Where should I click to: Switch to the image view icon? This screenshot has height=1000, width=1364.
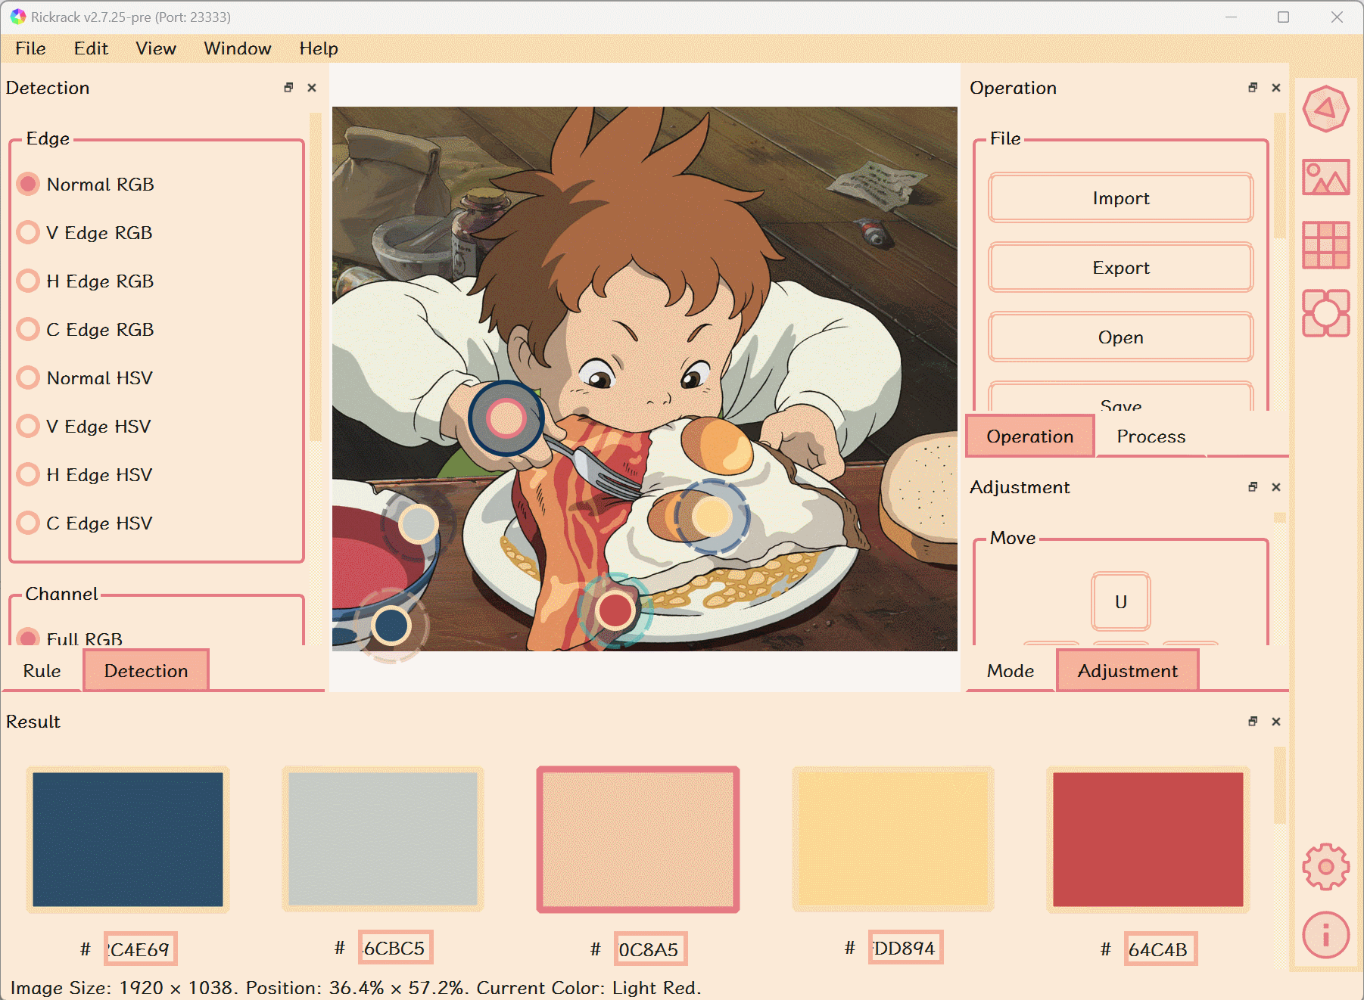coord(1325,177)
